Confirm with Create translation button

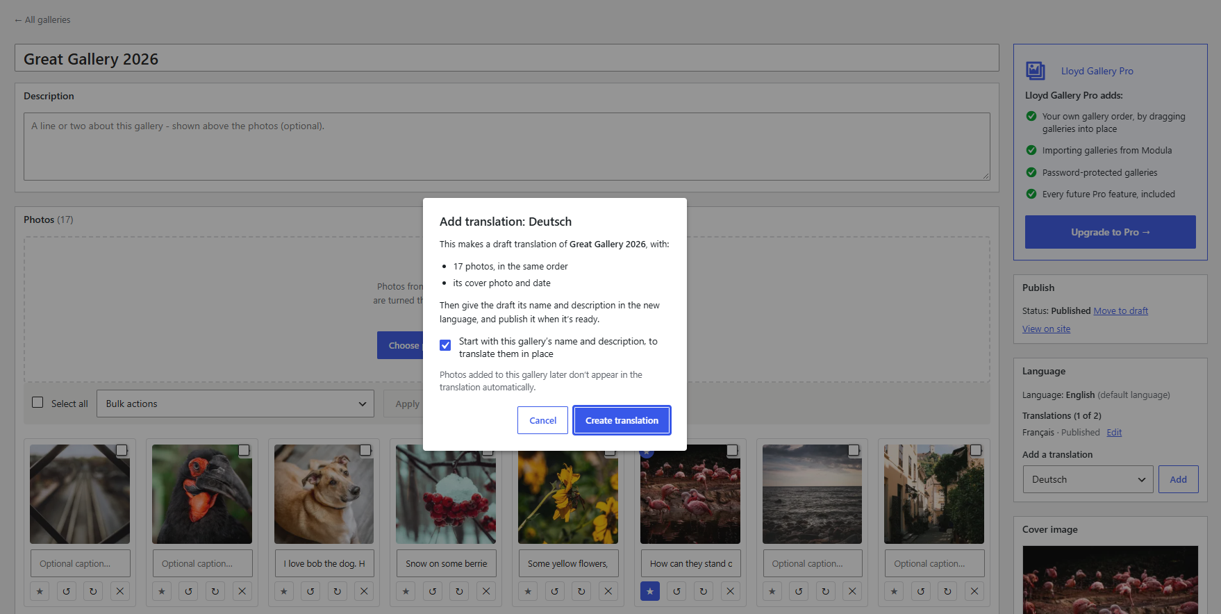click(x=622, y=420)
